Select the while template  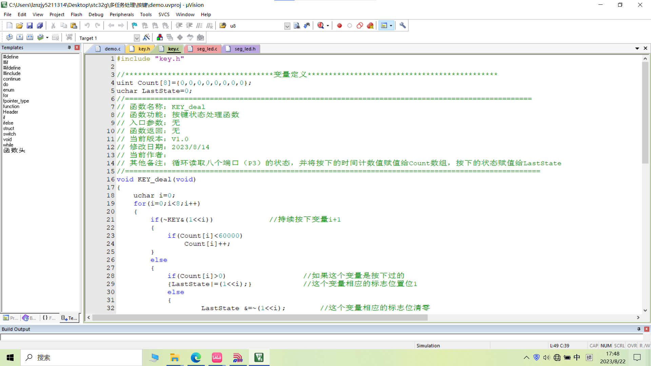tap(8, 145)
